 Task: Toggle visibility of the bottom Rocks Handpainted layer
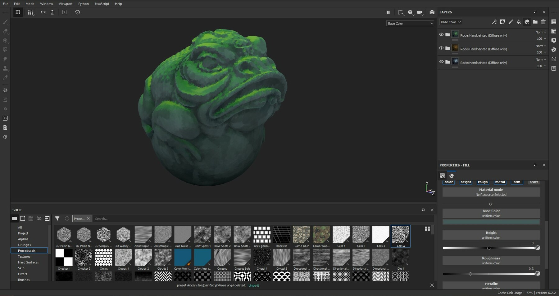point(442,62)
